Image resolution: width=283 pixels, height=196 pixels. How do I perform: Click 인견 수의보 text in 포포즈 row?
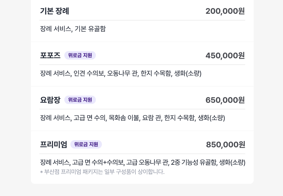point(89,73)
